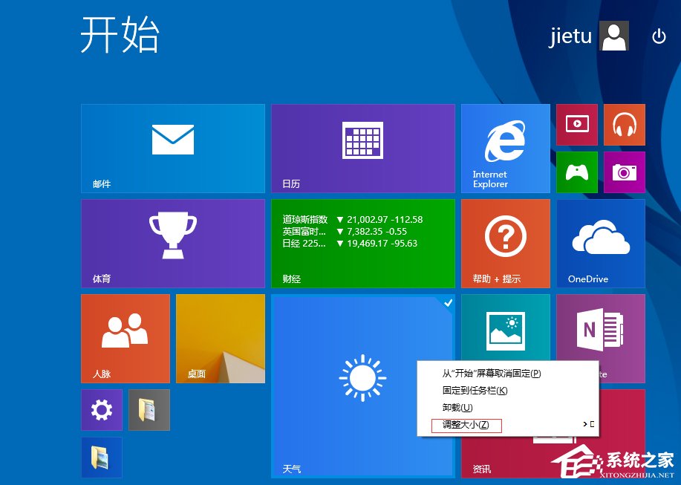Launch the OneDrive cloud tile
The image size is (681, 485).
[x=600, y=243]
